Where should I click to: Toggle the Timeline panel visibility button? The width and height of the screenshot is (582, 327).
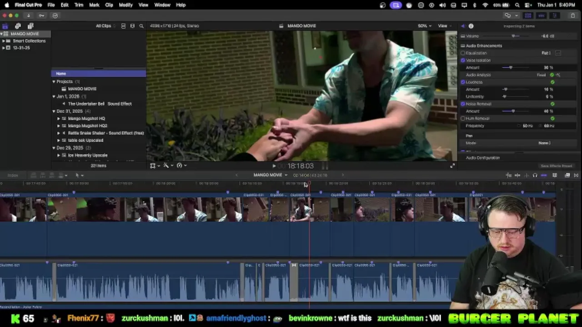[541, 15]
